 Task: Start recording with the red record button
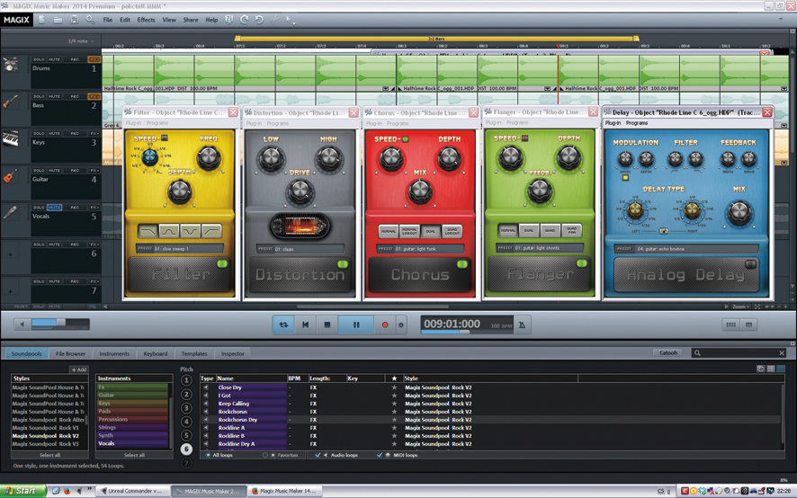[385, 325]
